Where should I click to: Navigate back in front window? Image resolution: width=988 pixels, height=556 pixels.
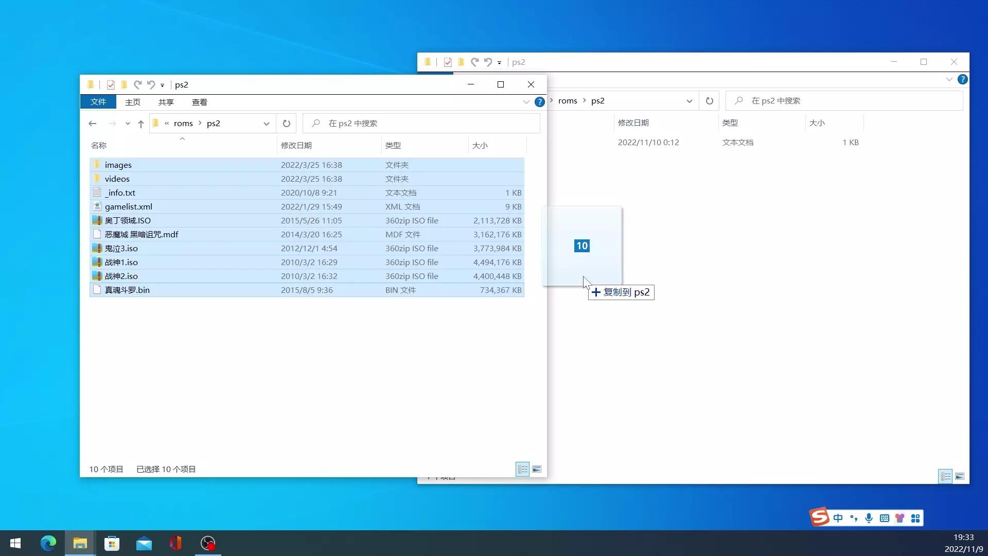pos(93,124)
